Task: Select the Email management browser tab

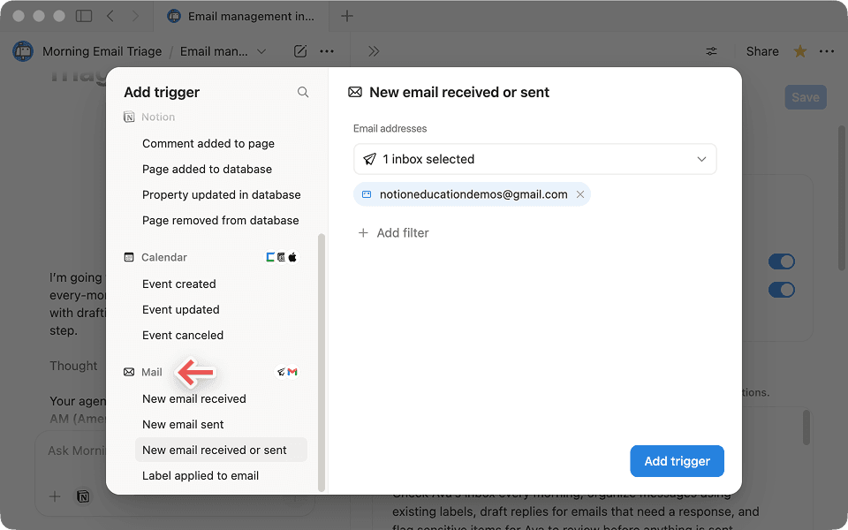Action: coord(238,15)
